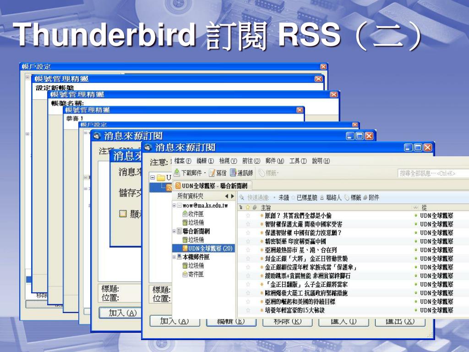Screen dimensions: 469x352
Task: Toggle 標籤 tags quick filter
Action: [x=353, y=198]
